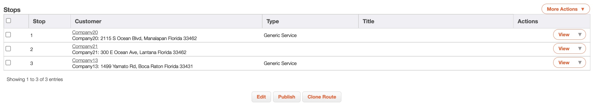Expand the arrow beside View for Company13
Image resolution: width=593 pixels, height=107 pixels.
click(580, 63)
